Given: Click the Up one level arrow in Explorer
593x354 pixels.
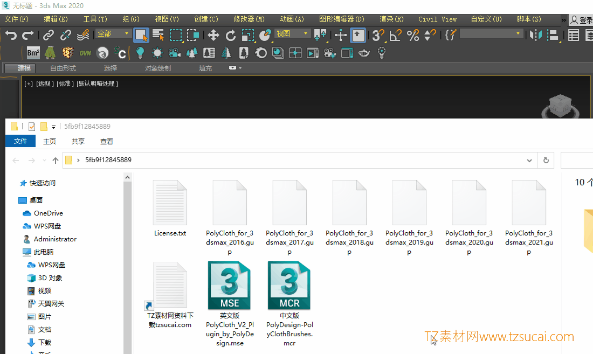Looking at the screenshot, I should 55,161.
